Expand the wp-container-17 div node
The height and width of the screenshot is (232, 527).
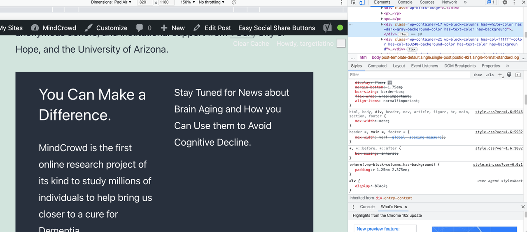(x=382, y=24)
